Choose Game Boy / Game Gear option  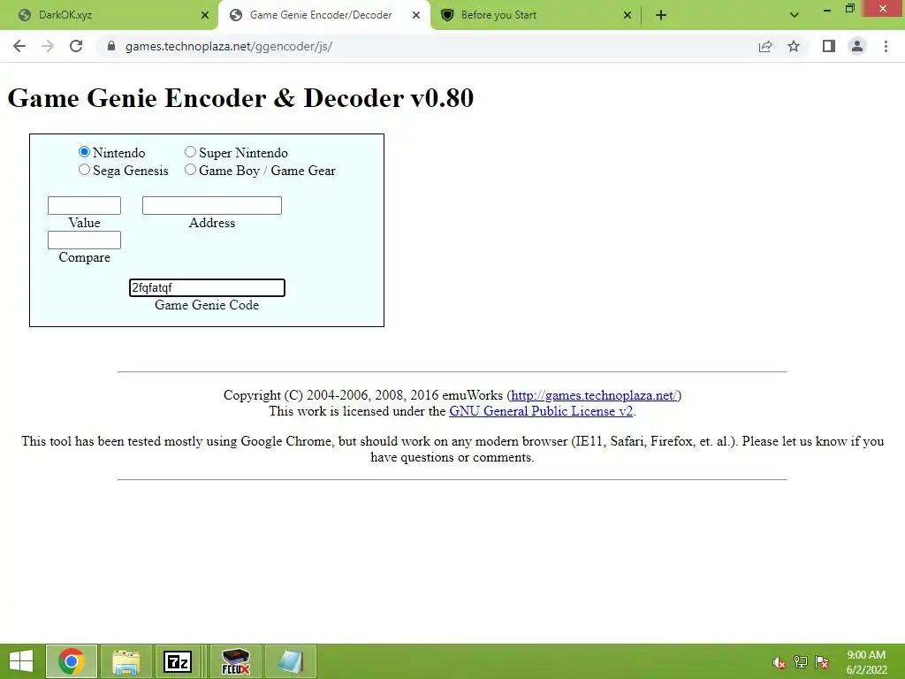click(x=191, y=170)
